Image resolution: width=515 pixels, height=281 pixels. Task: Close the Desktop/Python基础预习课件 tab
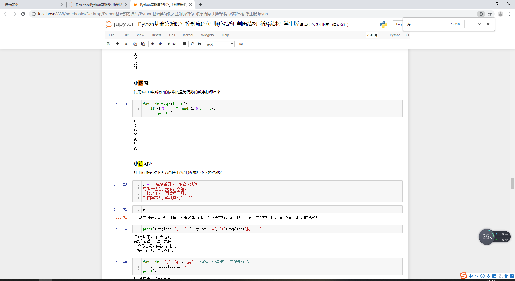[x=126, y=5]
